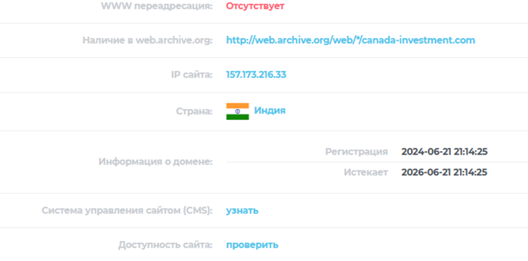Select the expiry date 2026-06-21 21:14:25

coord(444,173)
